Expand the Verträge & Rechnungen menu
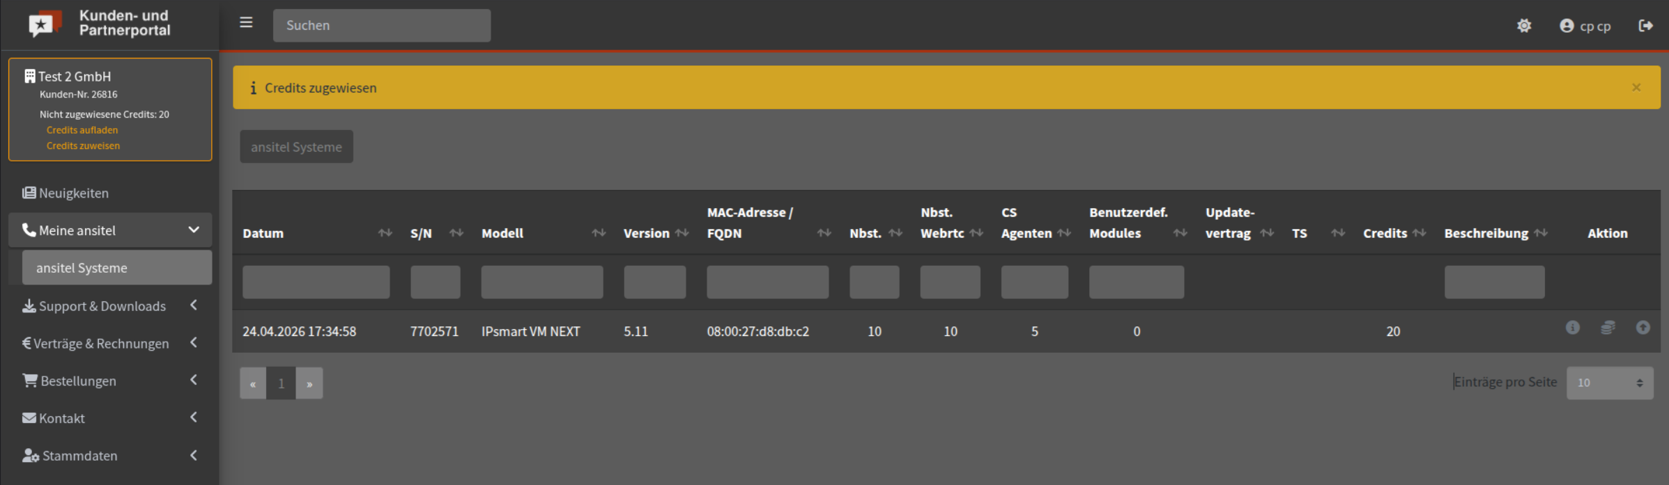 tap(110, 344)
